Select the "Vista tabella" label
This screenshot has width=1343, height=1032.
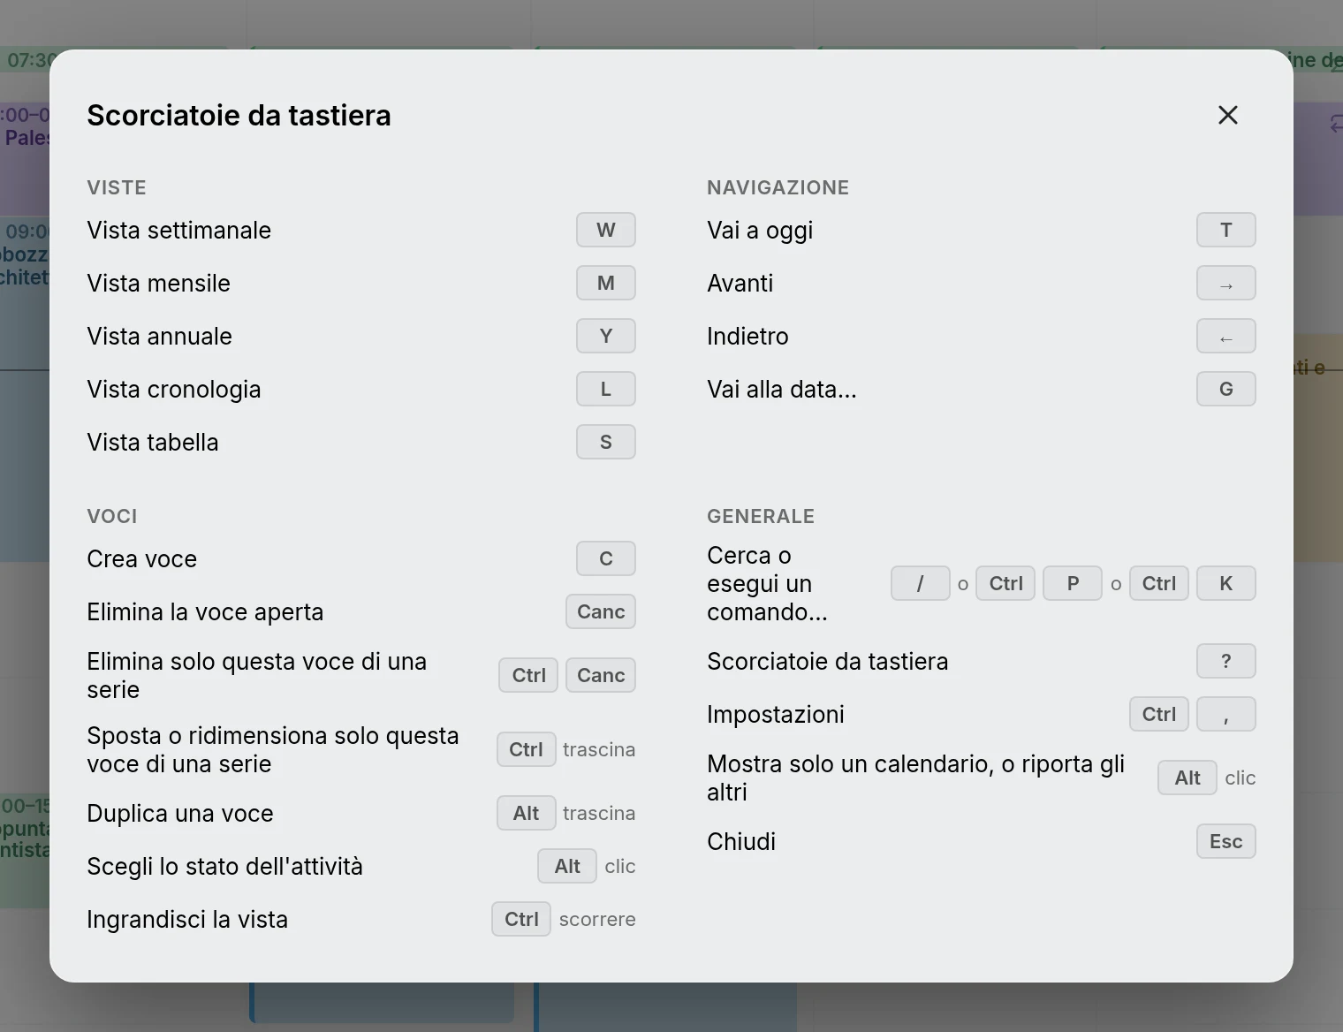tap(152, 442)
